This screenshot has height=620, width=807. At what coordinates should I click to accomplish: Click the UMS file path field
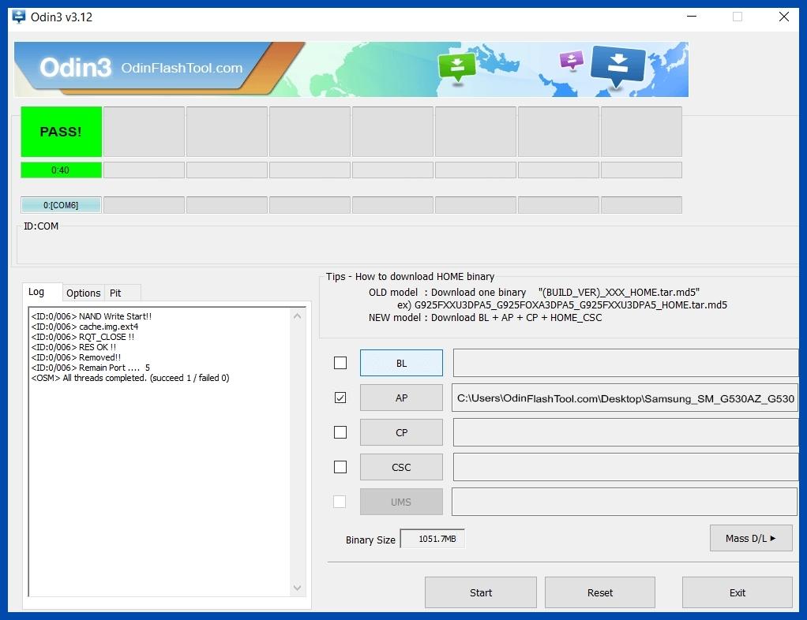625,502
